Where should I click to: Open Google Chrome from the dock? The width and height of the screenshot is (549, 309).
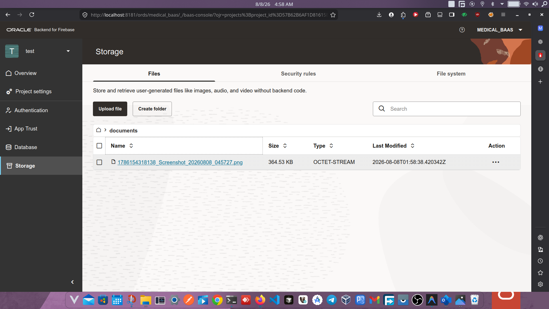(217, 300)
